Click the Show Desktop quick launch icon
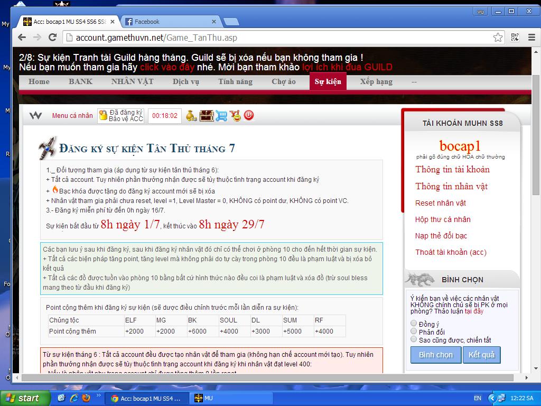 pyautogui.click(x=62, y=398)
